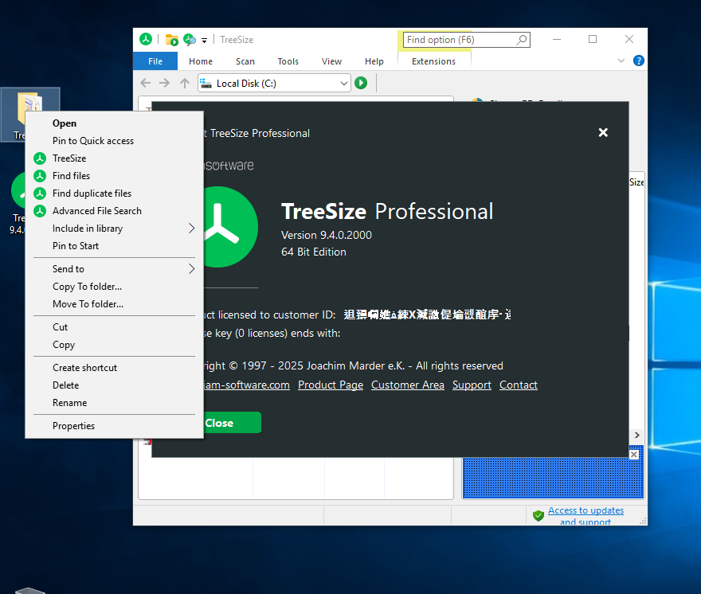Expand the ribbon with the chevron arrow
Screen dimensions: 701x594
(621, 61)
